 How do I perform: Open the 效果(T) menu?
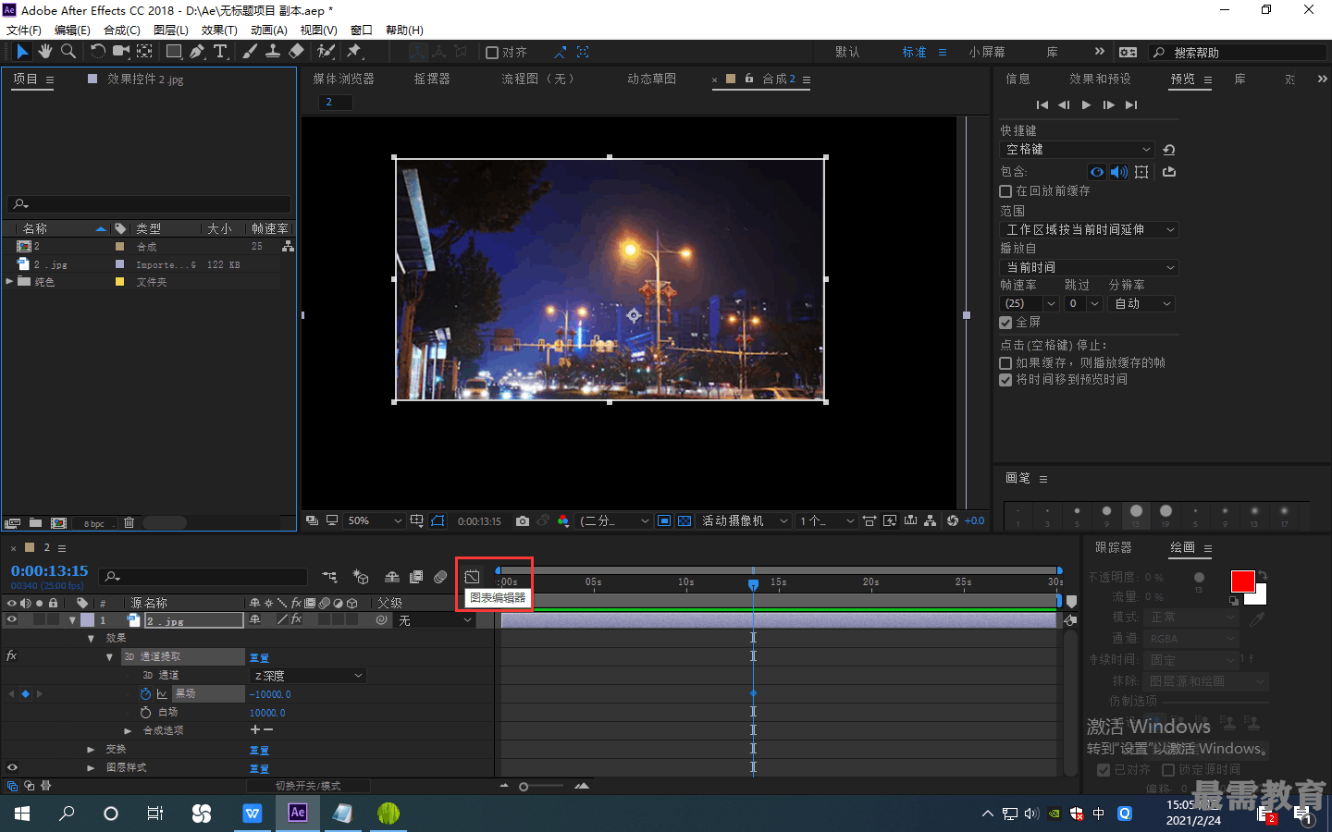coord(219,30)
